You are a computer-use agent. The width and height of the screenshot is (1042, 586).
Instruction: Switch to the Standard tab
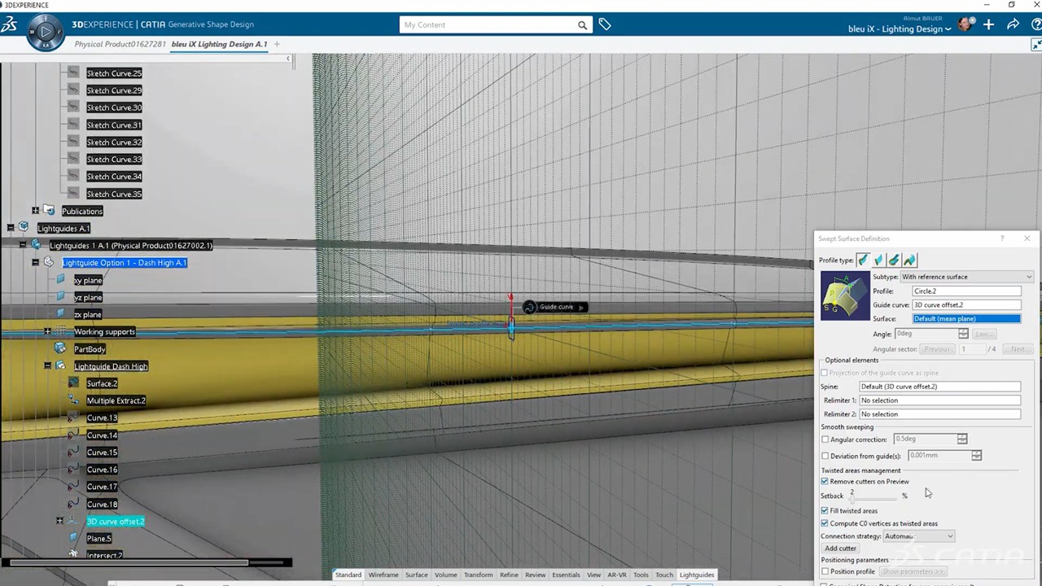[348, 575]
